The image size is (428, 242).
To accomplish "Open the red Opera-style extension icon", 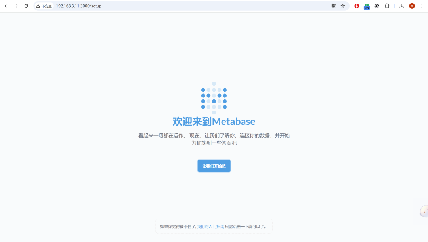I will pos(357,6).
